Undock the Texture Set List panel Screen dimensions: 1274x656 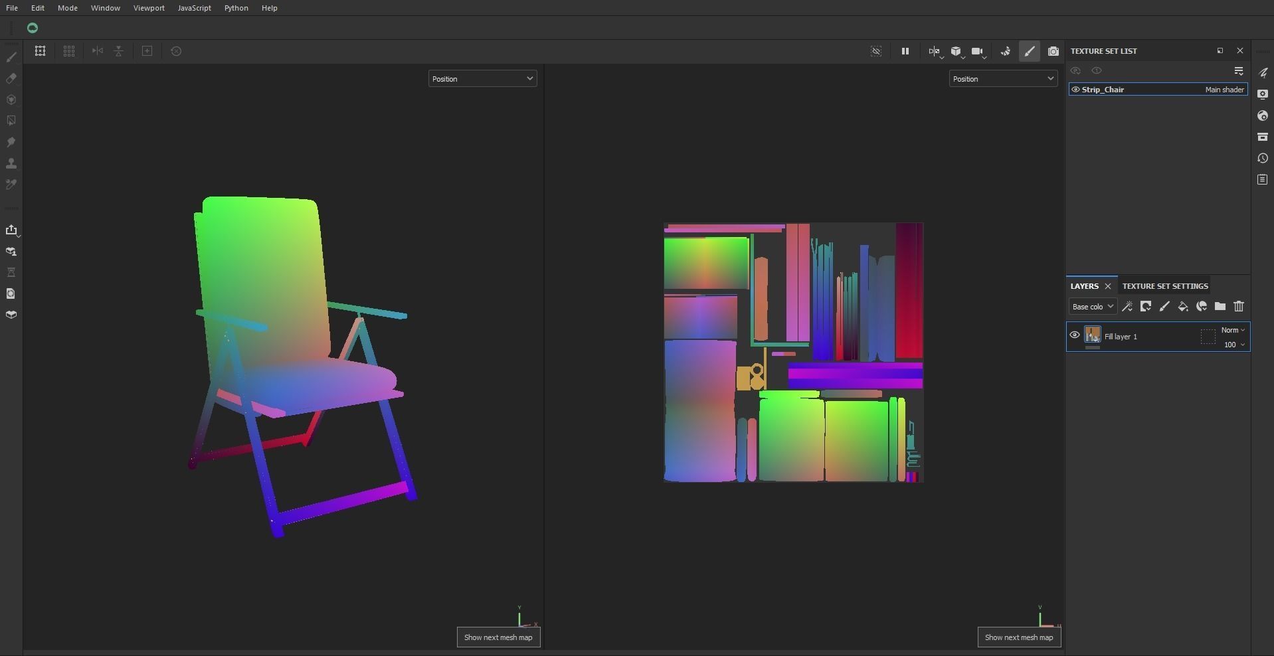pos(1220,50)
